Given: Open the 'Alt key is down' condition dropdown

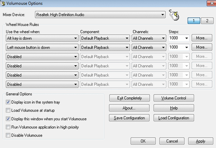Looking at the screenshot, I should coord(42,38).
